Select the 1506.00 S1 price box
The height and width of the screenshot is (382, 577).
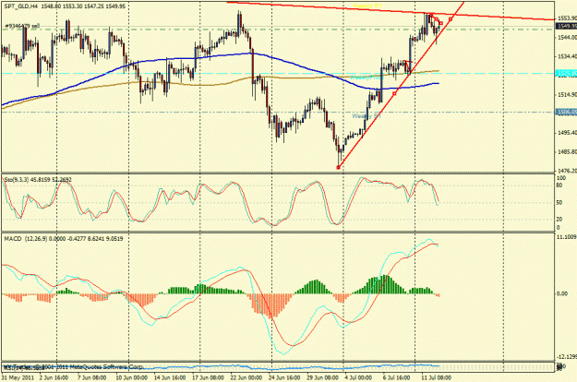(x=567, y=113)
